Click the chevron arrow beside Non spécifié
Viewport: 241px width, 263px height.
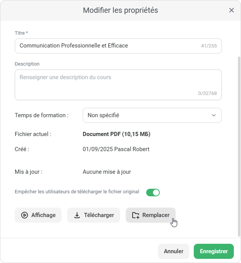(x=214, y=115)
